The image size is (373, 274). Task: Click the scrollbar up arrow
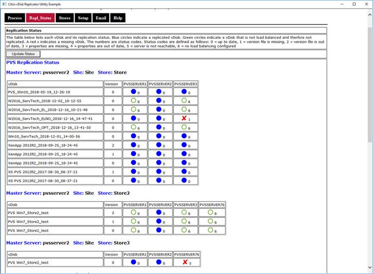click(x=370, y=15)
